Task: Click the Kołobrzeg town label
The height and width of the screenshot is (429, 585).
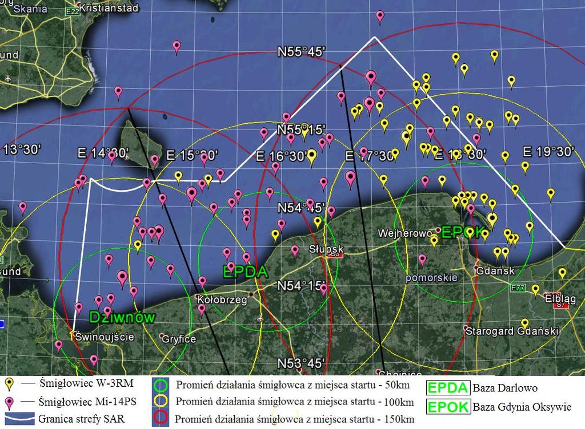Action: pos(222,300)
